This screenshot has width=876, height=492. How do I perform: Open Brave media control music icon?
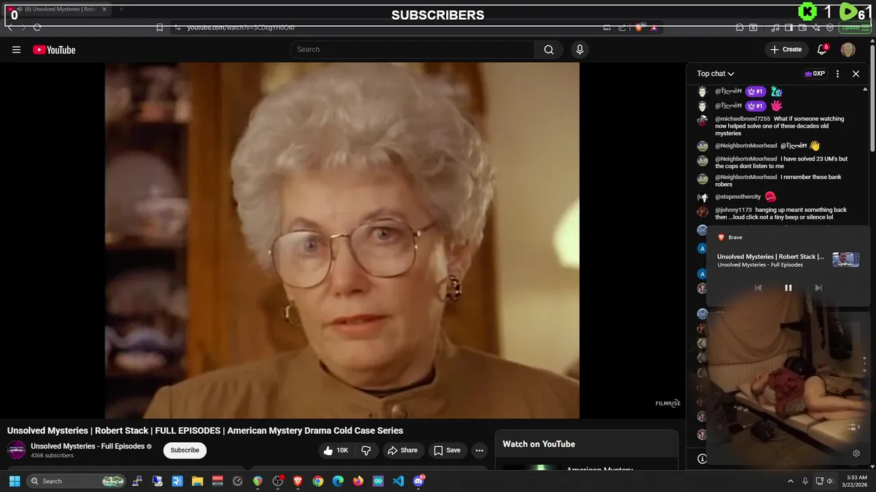coord(775,27)
